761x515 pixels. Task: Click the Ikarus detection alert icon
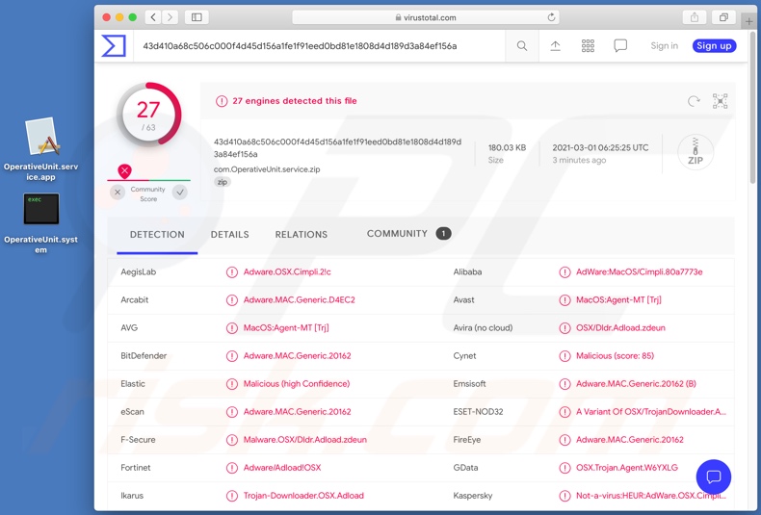pos(232,496)
